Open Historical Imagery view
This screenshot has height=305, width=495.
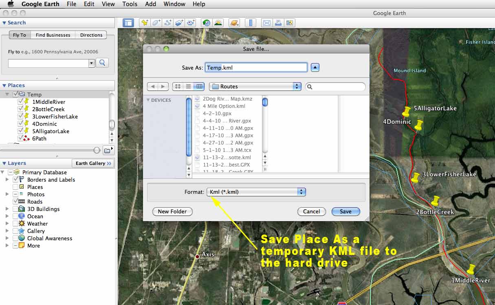tap(207, 23)
